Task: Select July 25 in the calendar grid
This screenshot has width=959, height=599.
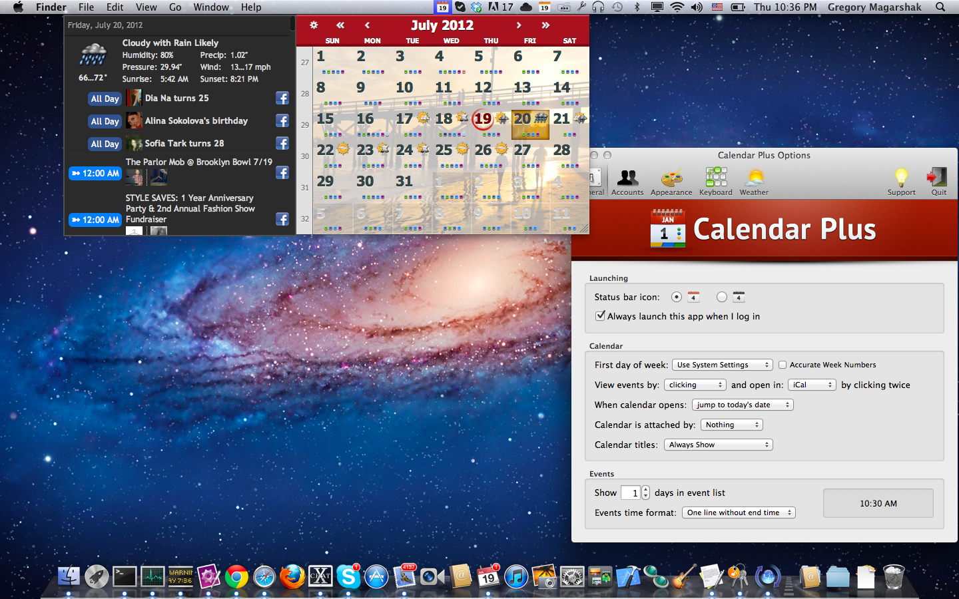Action: pyautogui.click(x=444, y=150)
